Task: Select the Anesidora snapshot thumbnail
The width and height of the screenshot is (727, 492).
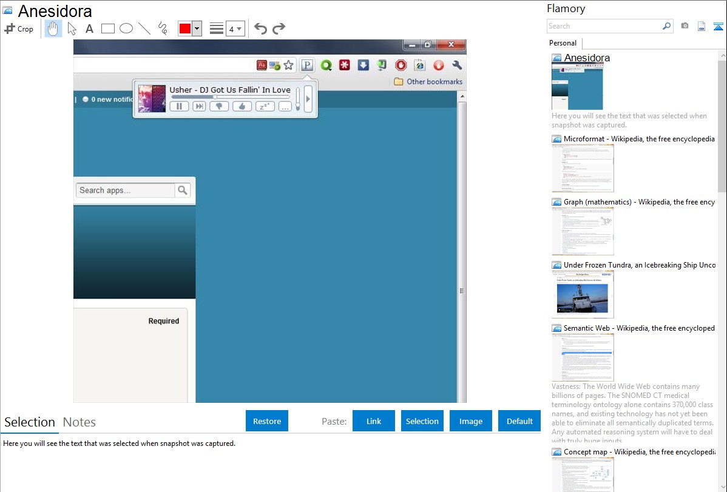Action: click(x=577, y=87)
